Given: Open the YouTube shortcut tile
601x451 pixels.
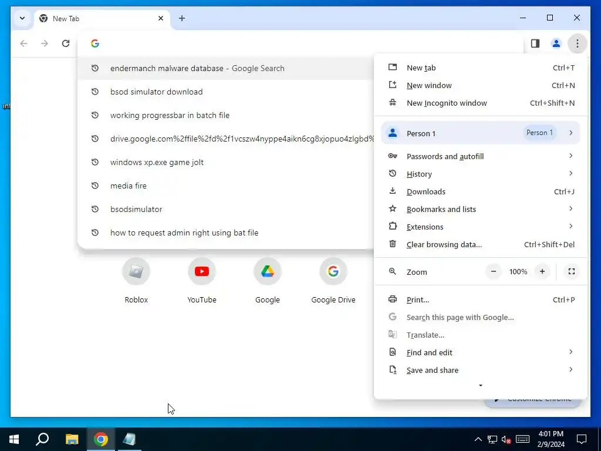Looking at the screenshot, I should click(x=202, y=281).
